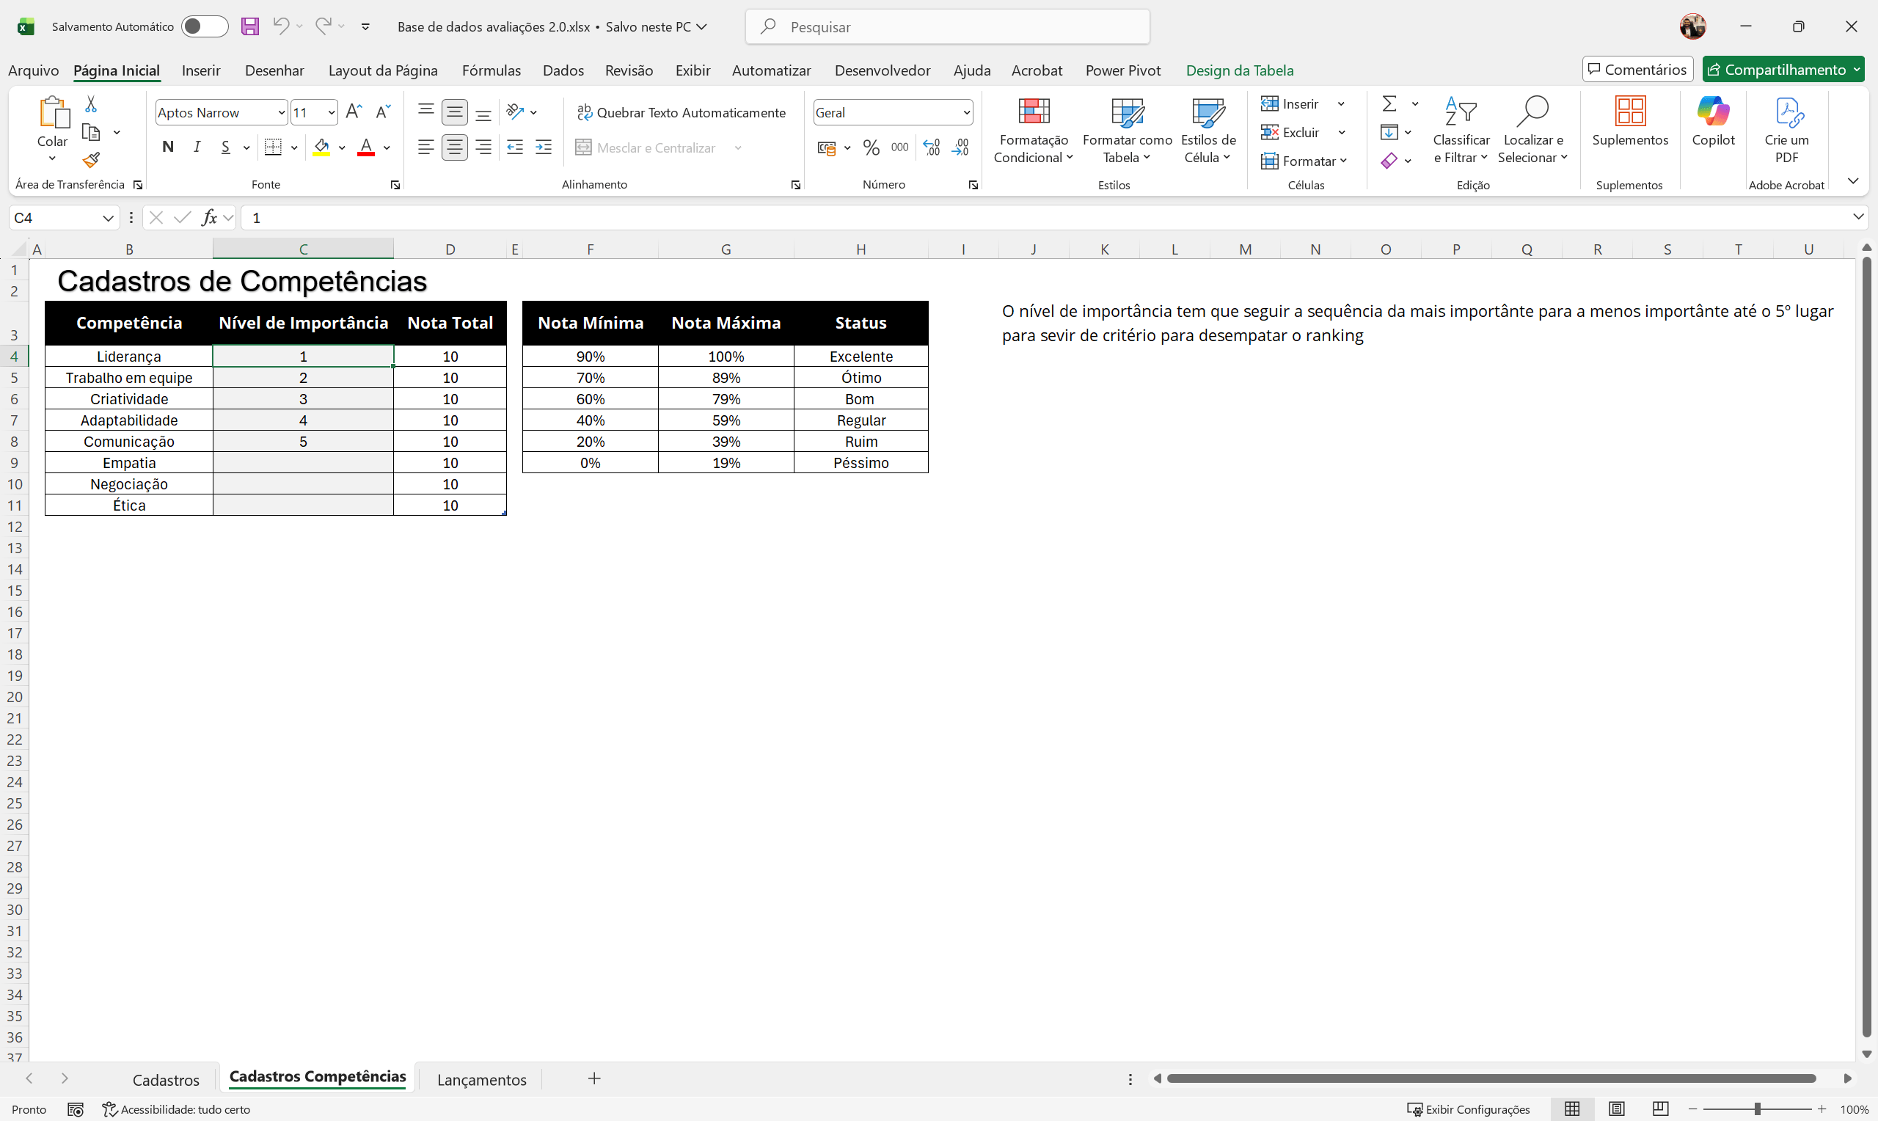Screen dimensions: 1878x1121
Task: Collapse the ribbon using the bottom chevron
Action: [x=1854, y=180]
